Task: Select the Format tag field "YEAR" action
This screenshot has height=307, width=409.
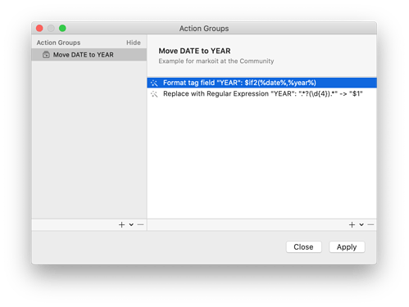Action: click(261, 83)
